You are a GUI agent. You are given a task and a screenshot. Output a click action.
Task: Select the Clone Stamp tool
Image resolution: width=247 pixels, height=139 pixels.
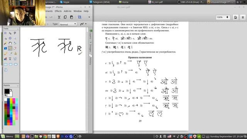(15, 54)
